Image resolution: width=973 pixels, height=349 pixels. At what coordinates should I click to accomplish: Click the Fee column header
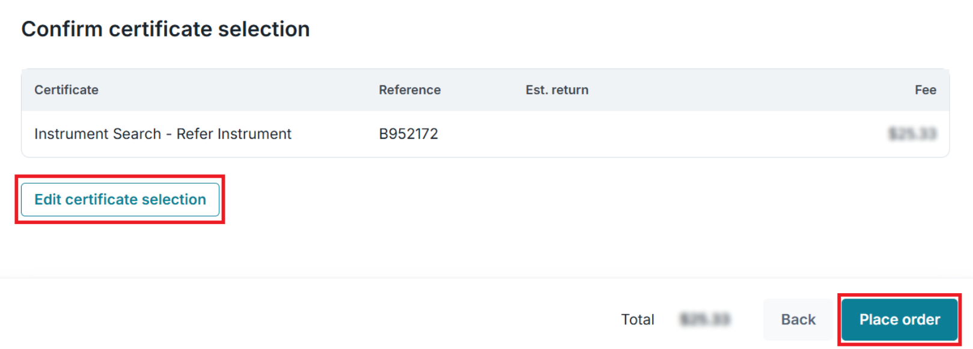coord(925,90)
